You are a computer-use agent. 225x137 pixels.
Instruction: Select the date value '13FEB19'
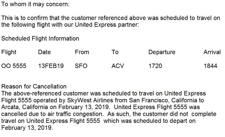[x=51, y=66]
